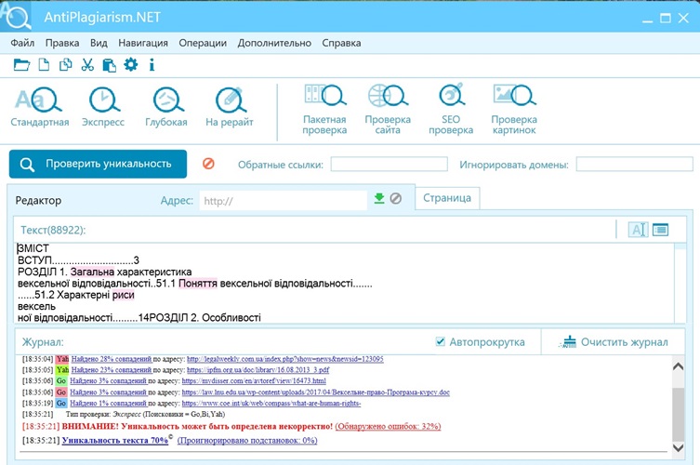Run the Стандартная check
The width and height of the screenshot is (700, 465).
(40, 108)
